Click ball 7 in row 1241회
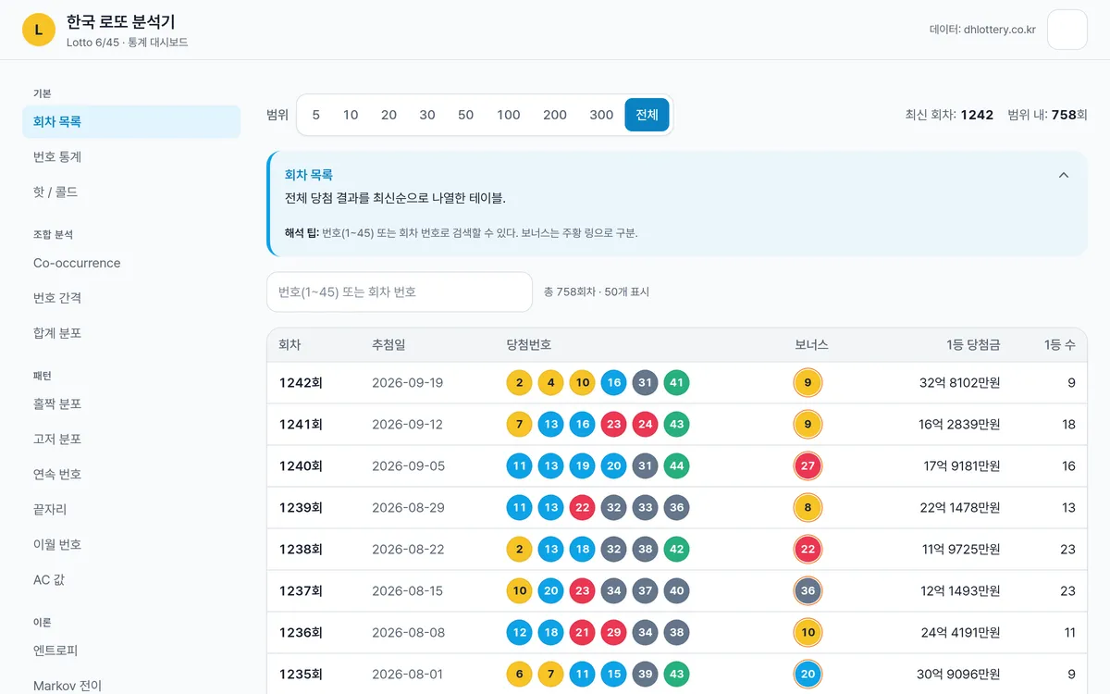The height and width of the screenshot is (694, 1110). coord(520,424)
